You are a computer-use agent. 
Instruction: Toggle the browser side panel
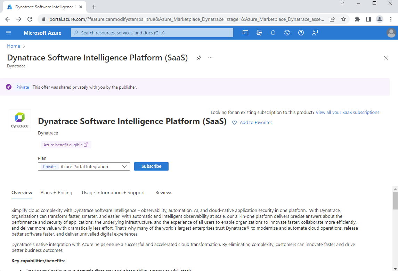(368, 19)
